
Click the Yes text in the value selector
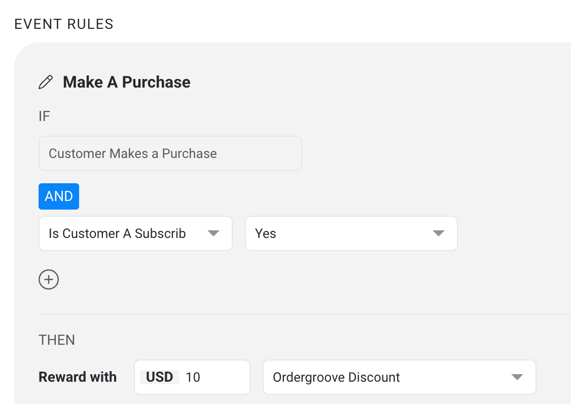click(266, 233)
